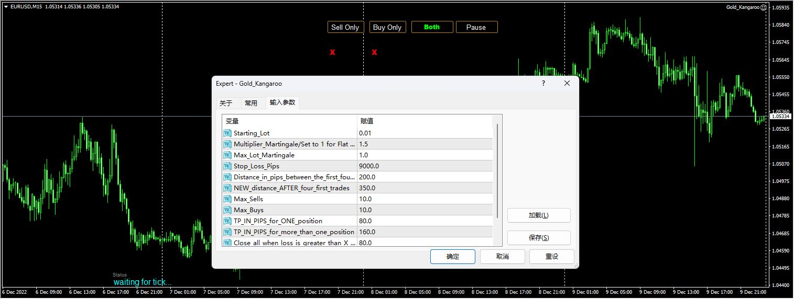Click the first red X marker
Image resolution: width=794 pixels, height=299 pixels.
click(x=332, y=52)
